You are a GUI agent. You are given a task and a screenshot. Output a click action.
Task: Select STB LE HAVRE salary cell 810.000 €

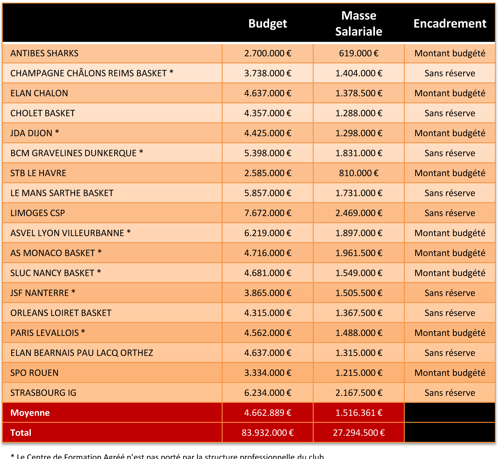coord(358,173)
